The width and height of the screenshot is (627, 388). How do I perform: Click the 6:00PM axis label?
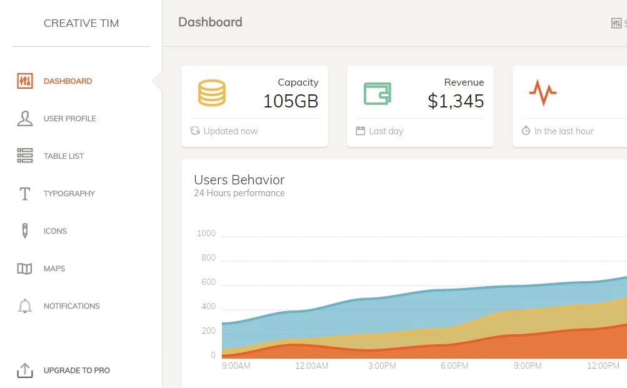pos(454,366)
